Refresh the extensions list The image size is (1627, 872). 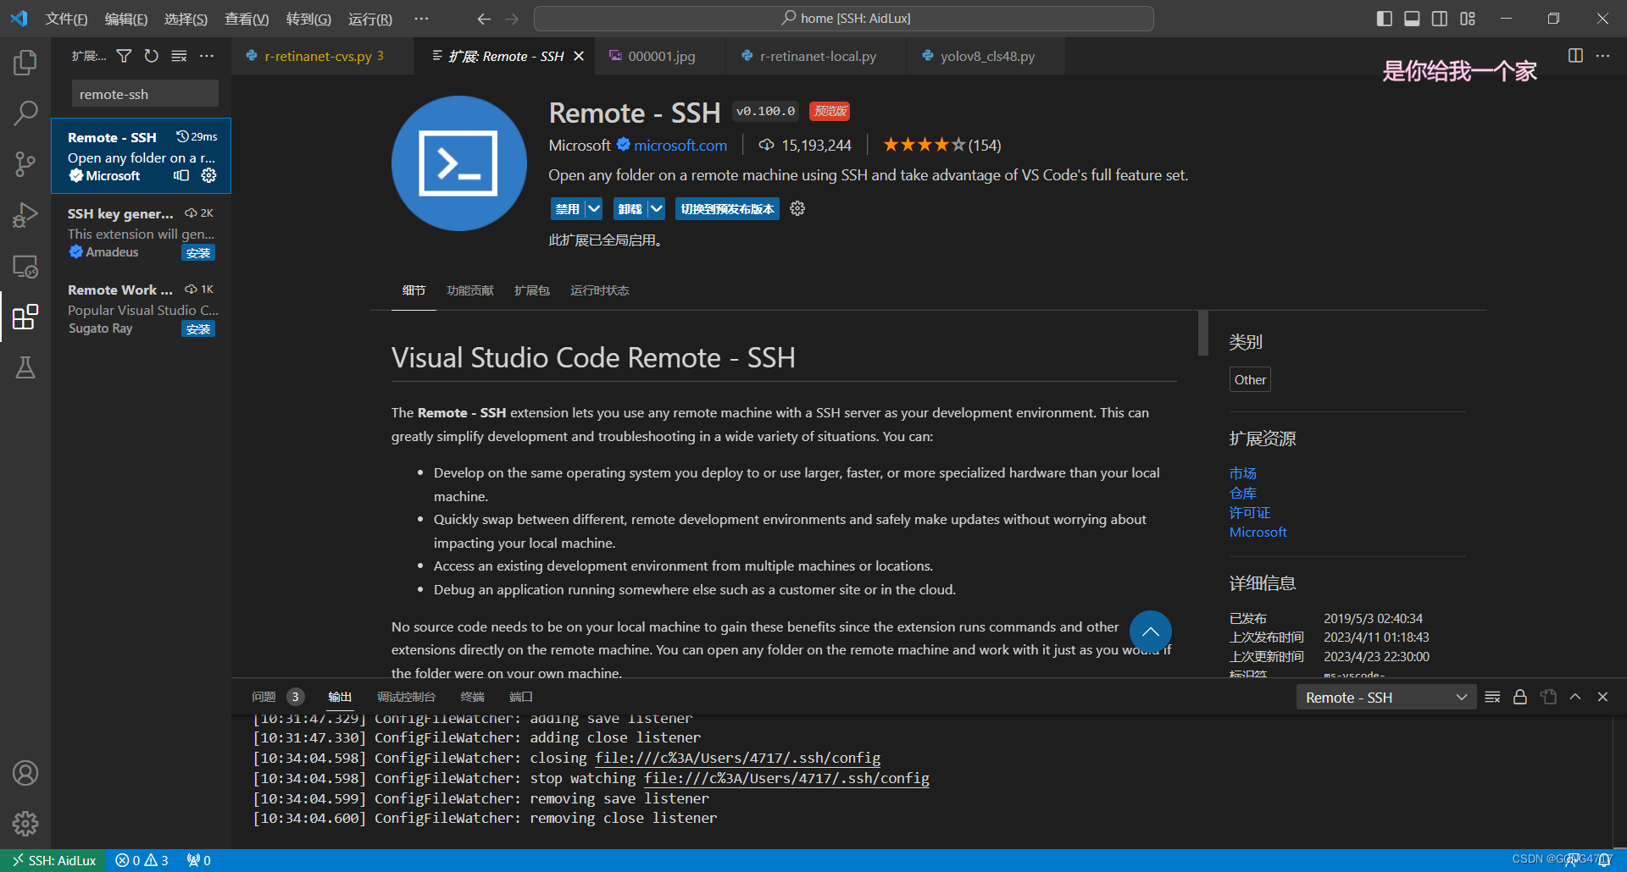(151, 56)
